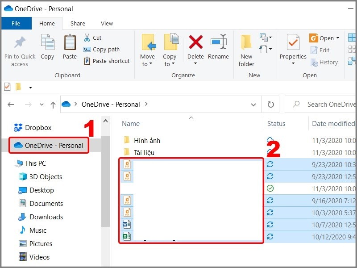Image resolution: width=357 pixels, height=268 pixels.
Task: Open Customize Quick Access Toolbar dropdown
Action: click(x=30, y=87)
